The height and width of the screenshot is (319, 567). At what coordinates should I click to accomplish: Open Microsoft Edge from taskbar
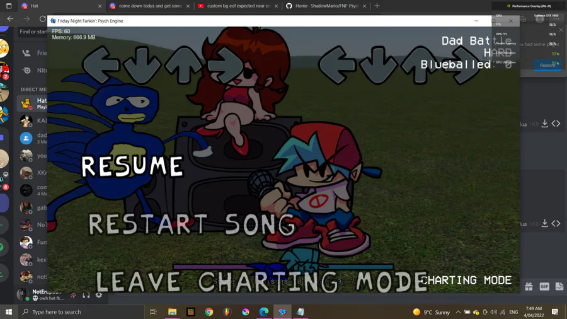tap(264, 312)
